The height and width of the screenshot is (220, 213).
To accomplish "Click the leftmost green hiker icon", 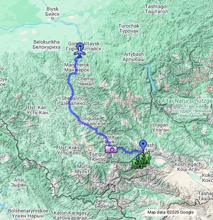I will pyautogui.click(x=135, y=163).
